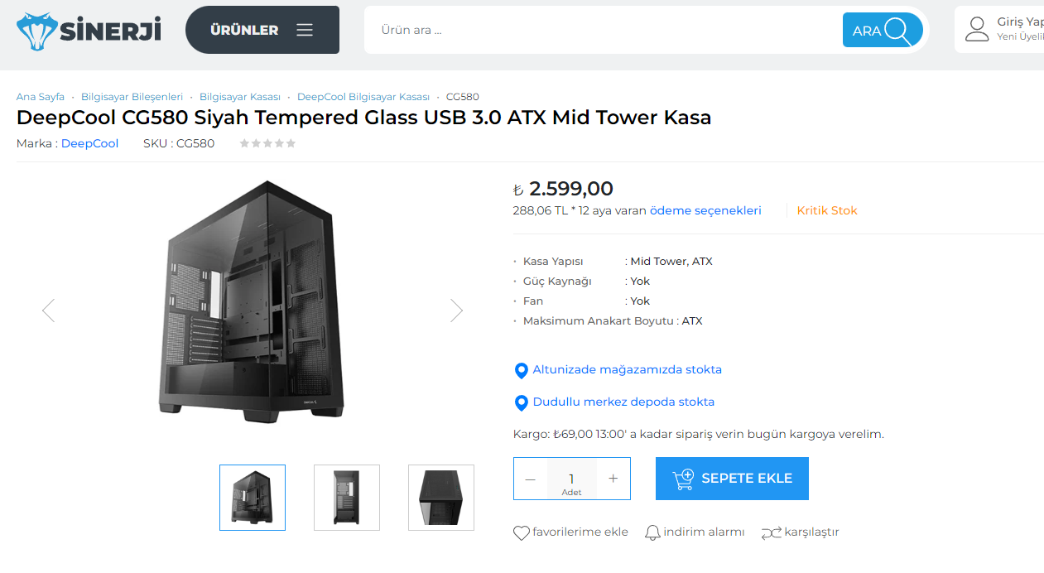Set discount alarm bell icon
Image resolution: width=1044 pixels, height=573 pixels.
(x=652, y=533)
